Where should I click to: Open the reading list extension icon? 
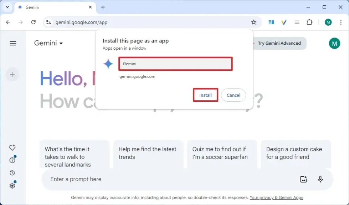(271, 22)
